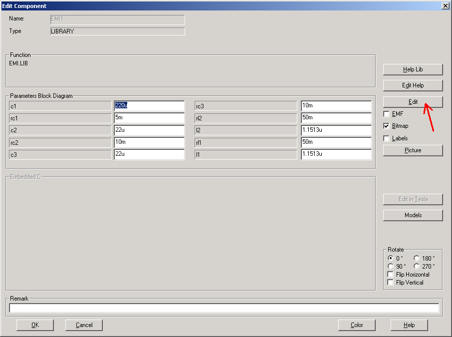Confirm with the OK button
The width and height of the screenshot is (452, 337).
pyautogui.click(x=35, y=325)
